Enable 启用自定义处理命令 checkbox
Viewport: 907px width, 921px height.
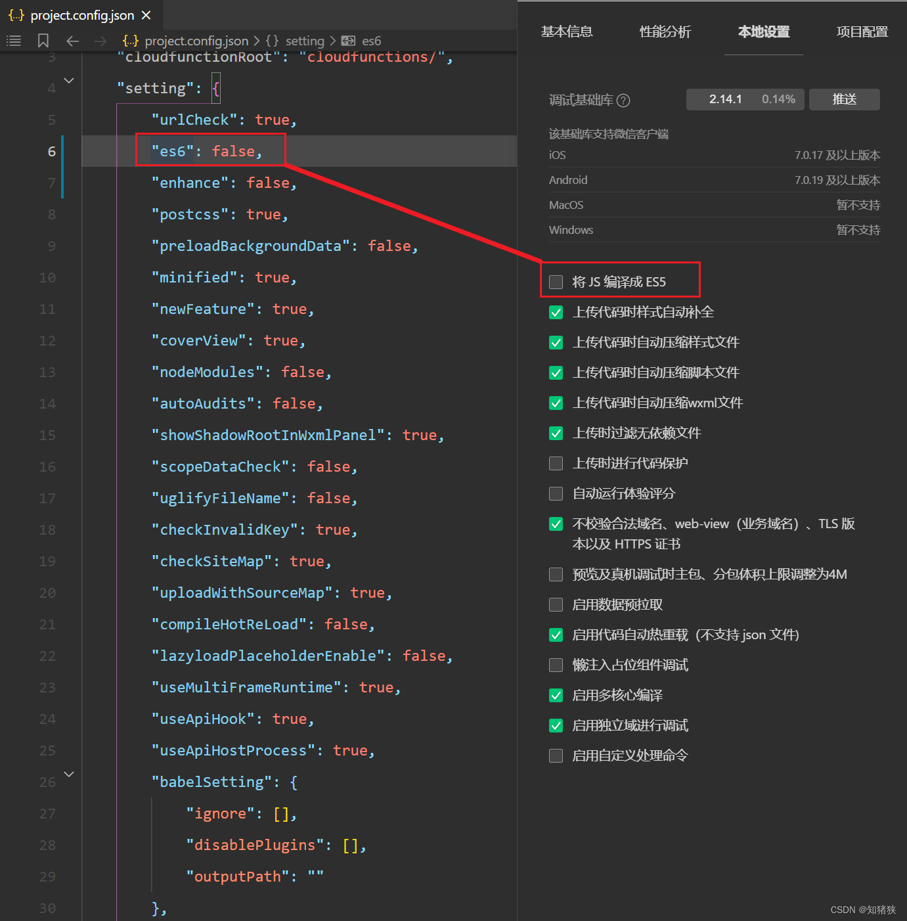556,755
